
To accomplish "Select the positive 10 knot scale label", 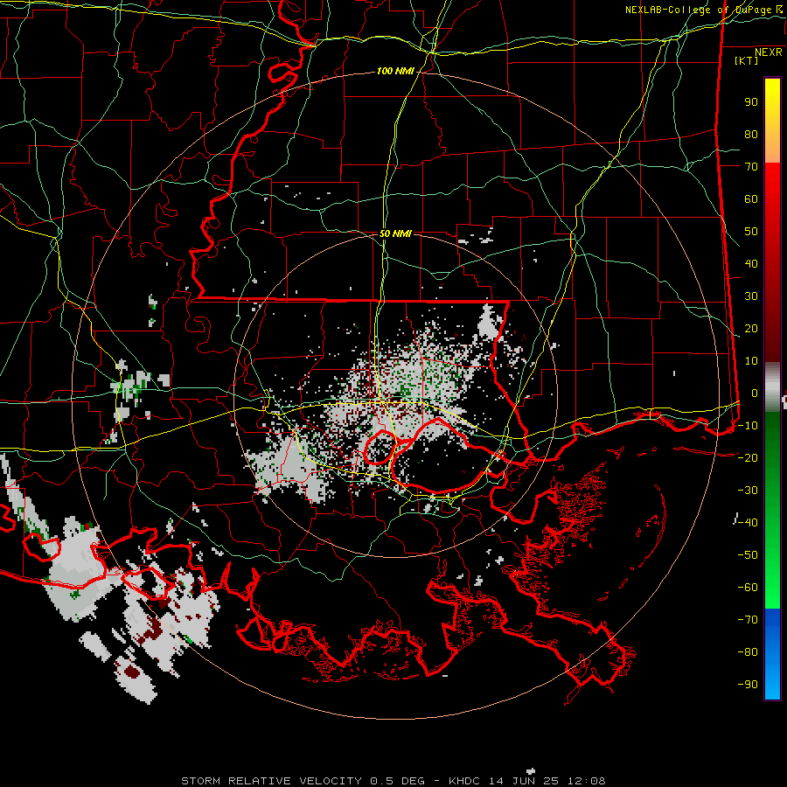I will (751, 361).
